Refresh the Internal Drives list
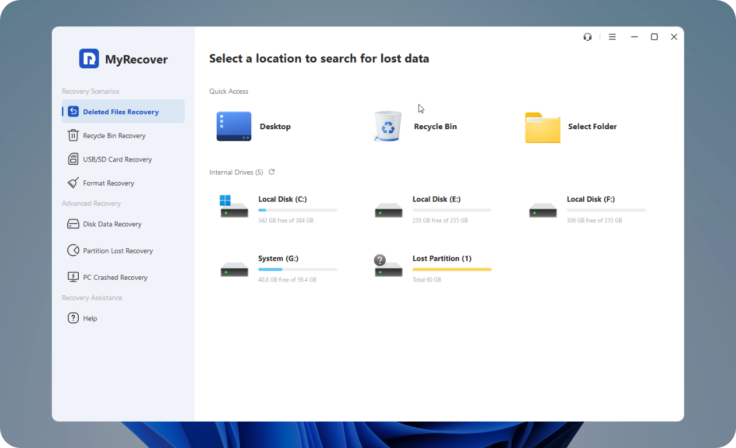736x448 pixels. (x=271, y=172)
